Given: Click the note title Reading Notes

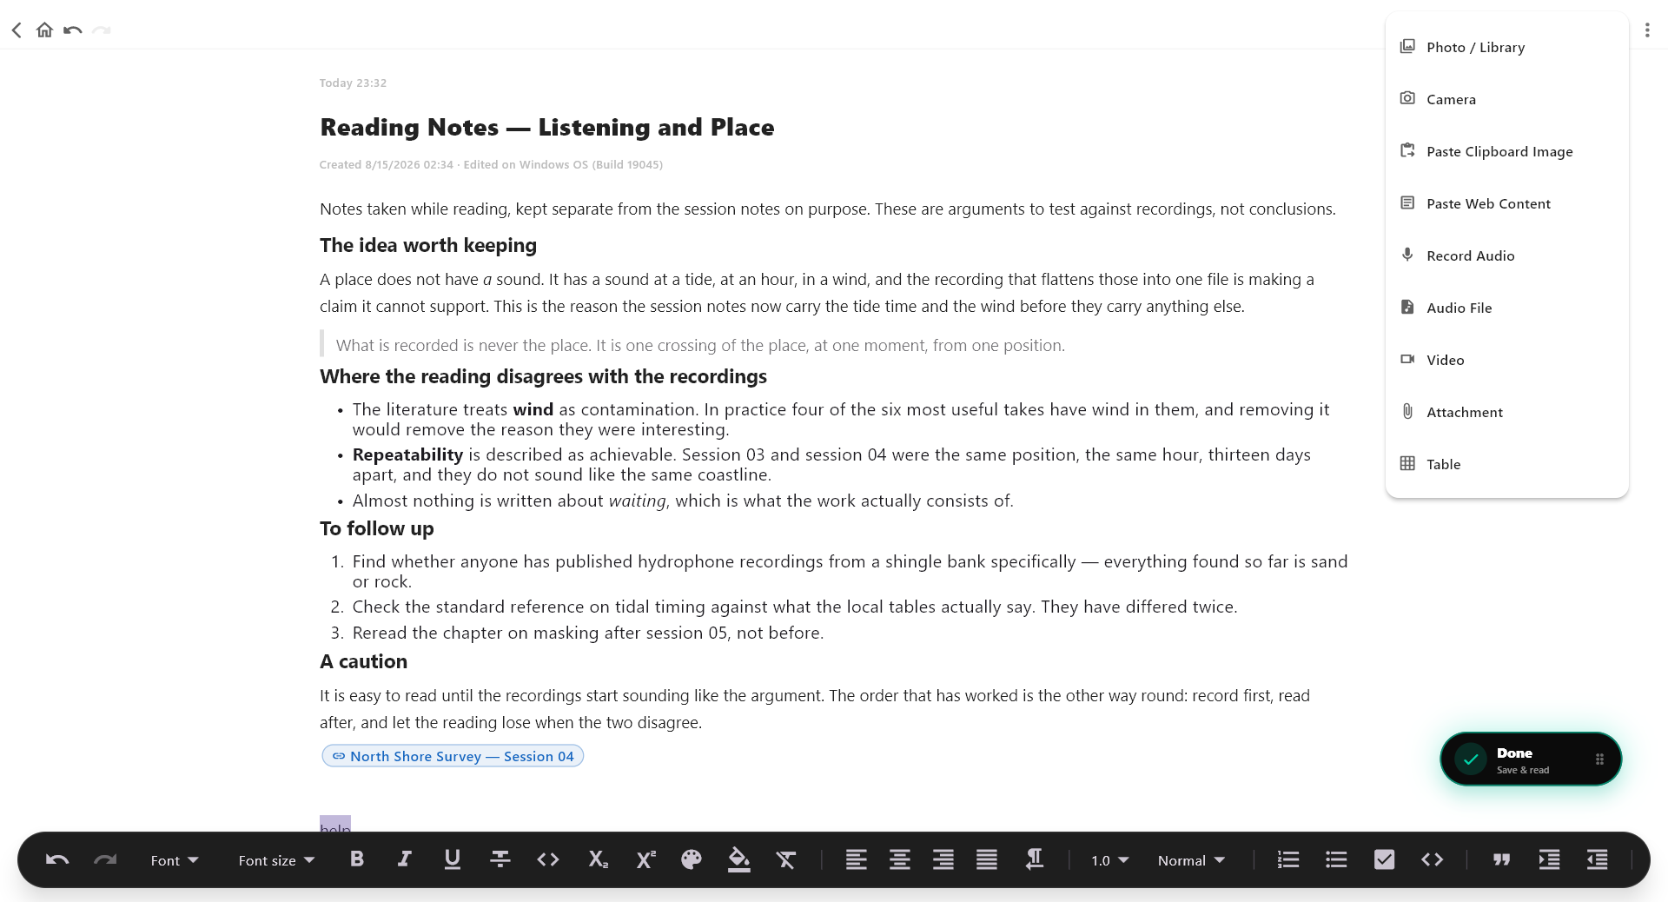Looking at the screenshot, I should coord(546,128).
